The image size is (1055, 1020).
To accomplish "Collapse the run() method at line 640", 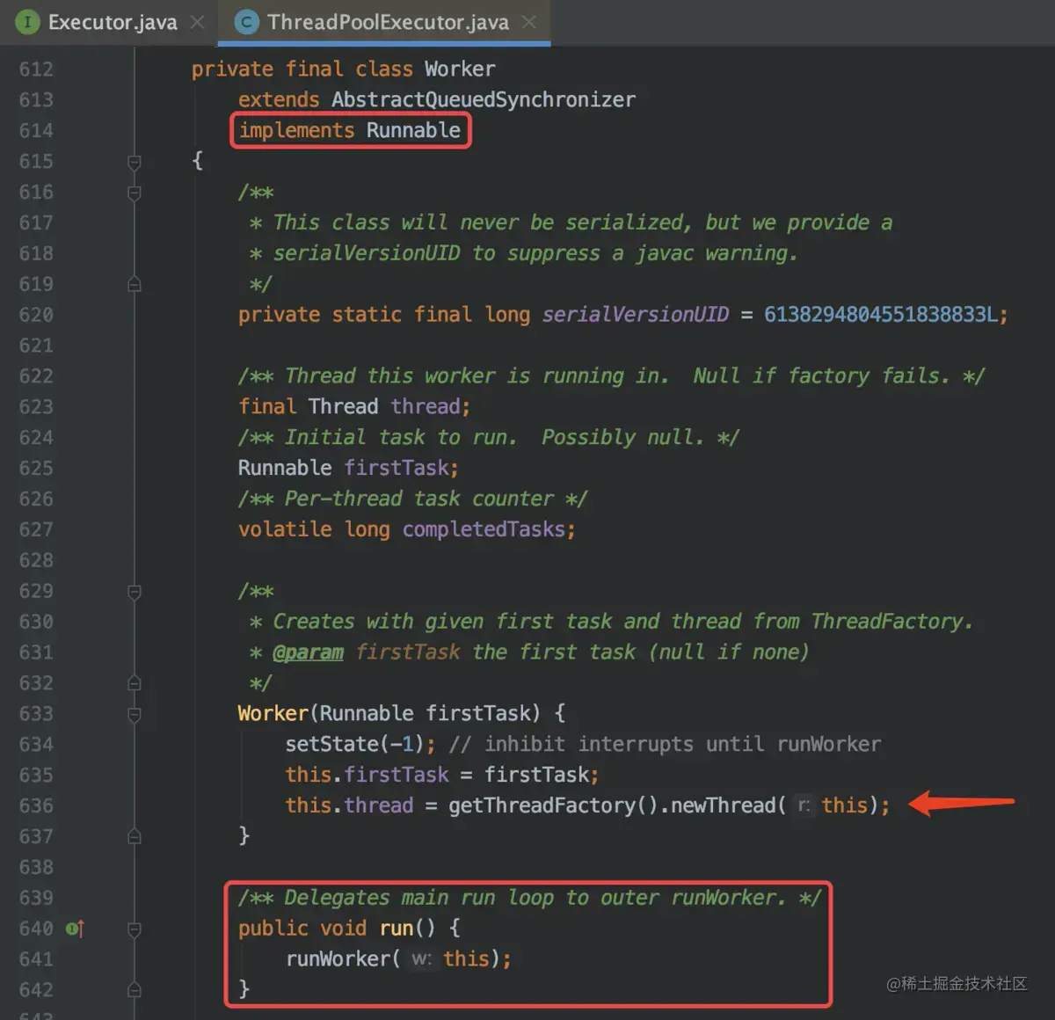I will pos(135,929).
